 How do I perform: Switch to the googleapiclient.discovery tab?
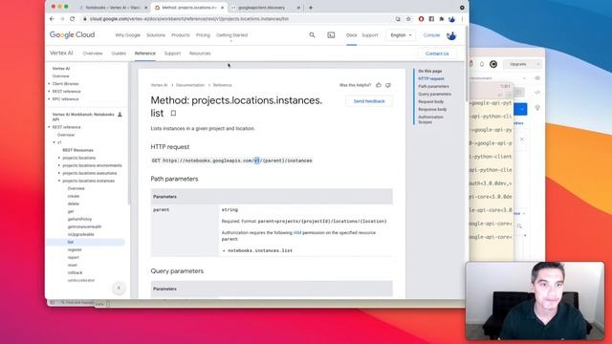tap(265, 8)
